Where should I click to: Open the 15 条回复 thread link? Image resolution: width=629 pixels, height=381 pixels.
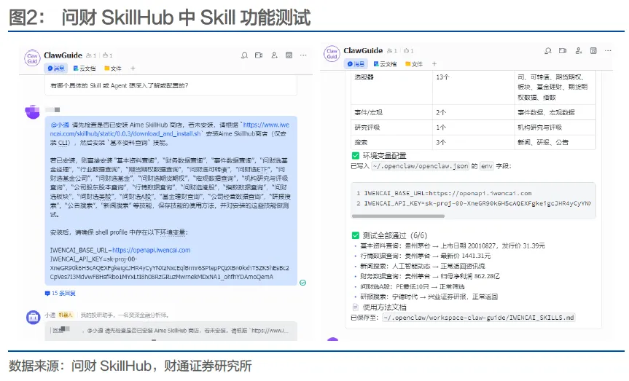point(60,293)
